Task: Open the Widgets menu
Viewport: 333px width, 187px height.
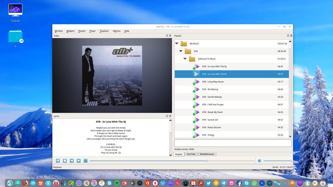Action: click(70, 31)
